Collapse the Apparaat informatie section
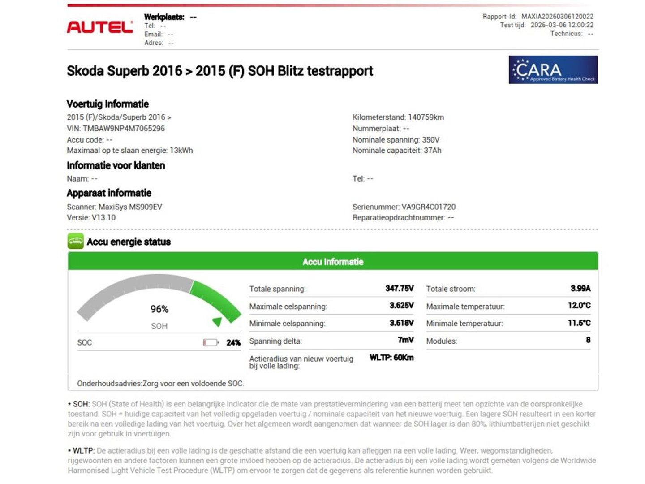Screen dimensions: 645x484 coord(109,193)
